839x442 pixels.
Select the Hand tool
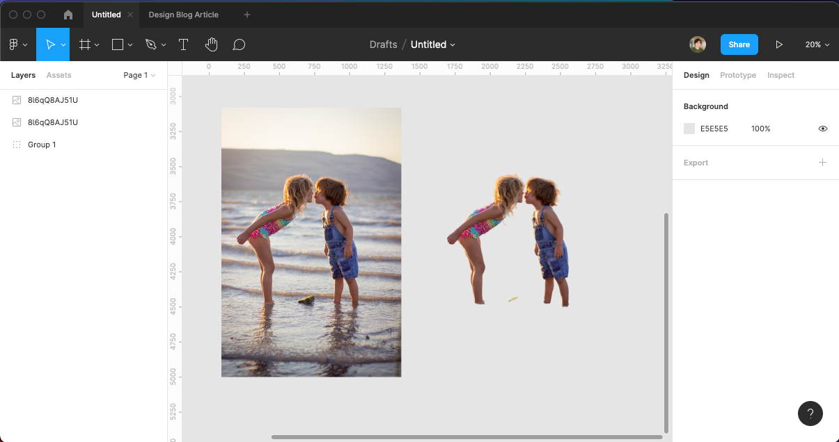point(211,44)
